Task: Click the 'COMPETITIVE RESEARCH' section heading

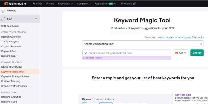Action: click(x=14, y=32)
